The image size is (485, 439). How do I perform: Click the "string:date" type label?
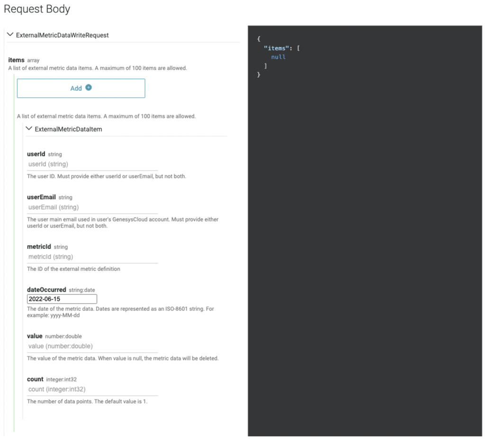81,290
